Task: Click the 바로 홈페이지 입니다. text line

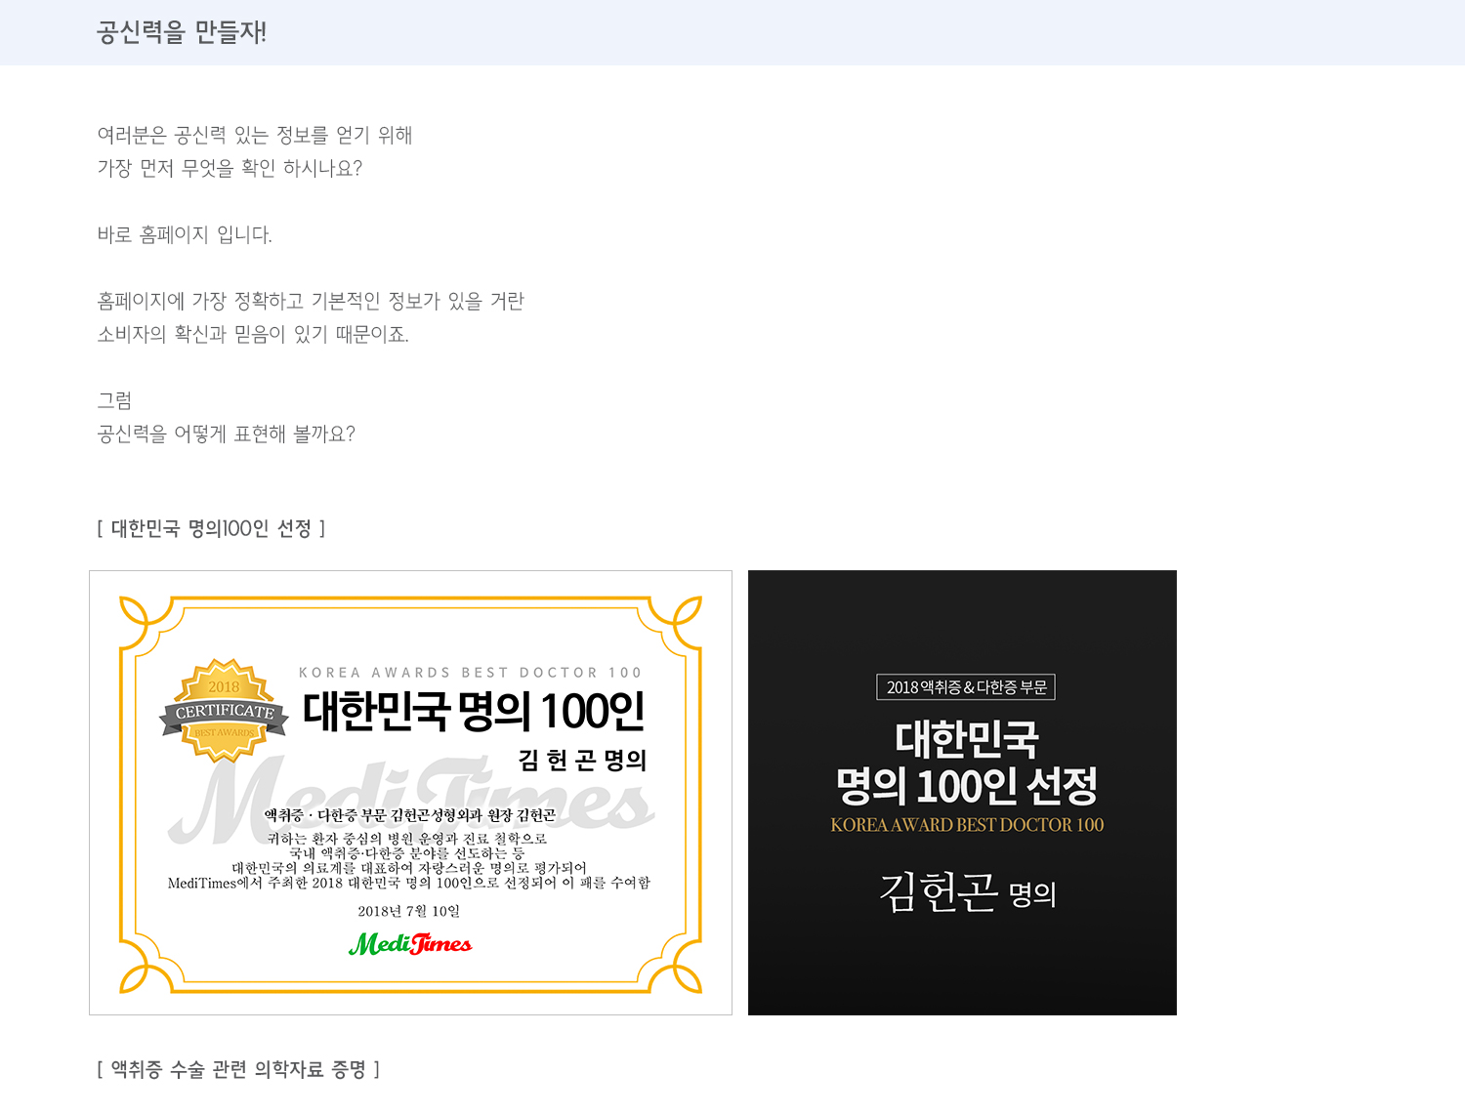Action: pos(185,234)
